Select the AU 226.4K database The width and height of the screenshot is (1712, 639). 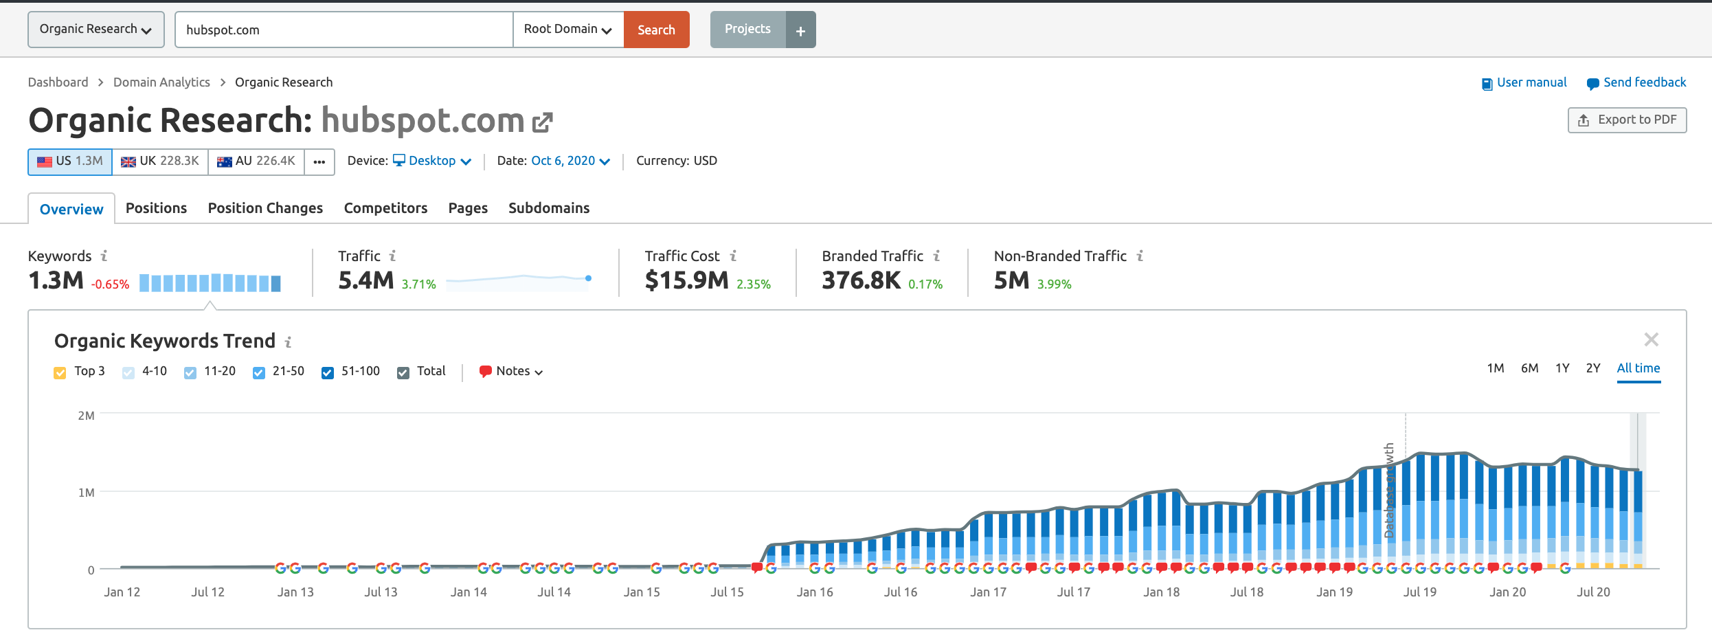(256, 162)
